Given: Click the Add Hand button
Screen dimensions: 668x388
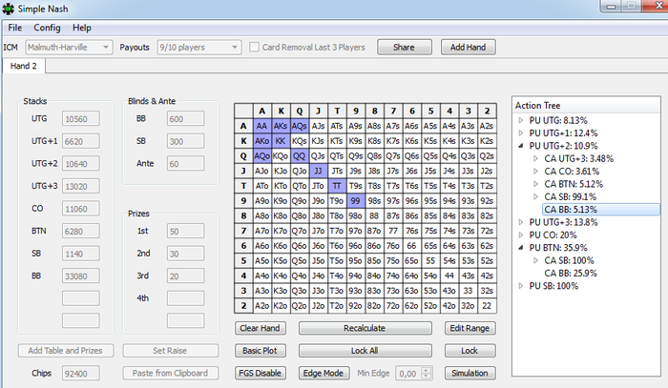Looking at the screenshot, I should click(x=469, y=48).
